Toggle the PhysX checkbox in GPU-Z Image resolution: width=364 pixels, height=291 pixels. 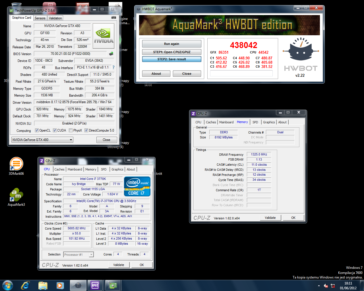tap(71, 130)
